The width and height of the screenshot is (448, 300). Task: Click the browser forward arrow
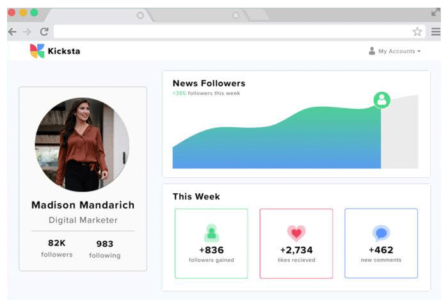point(27,32)
